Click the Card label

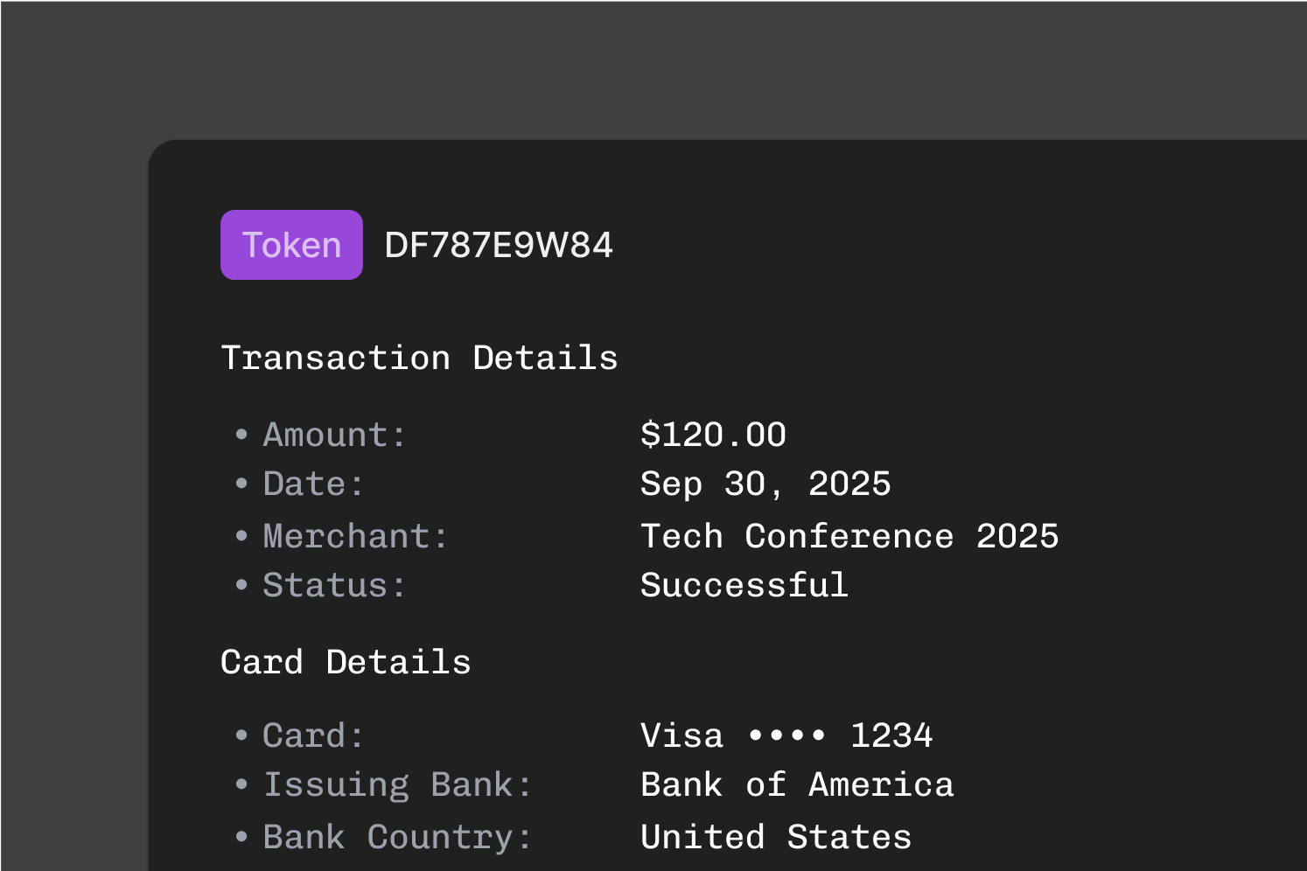313,736
